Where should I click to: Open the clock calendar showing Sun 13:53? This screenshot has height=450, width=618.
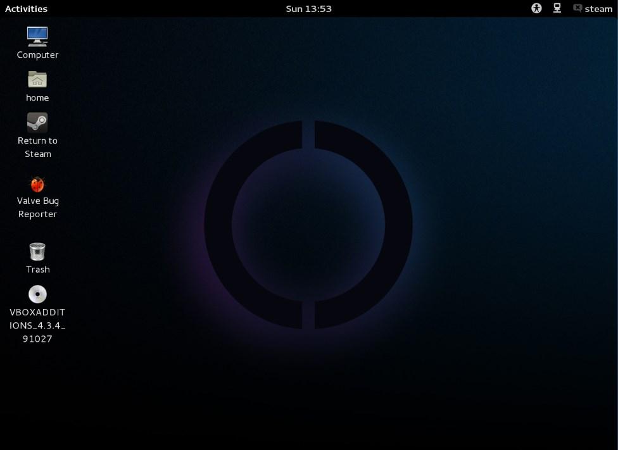pos(308,9)
